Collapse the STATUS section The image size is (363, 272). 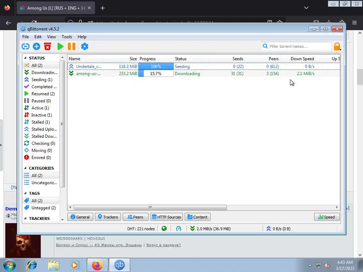pyautogui.click(x=25, y=58)
